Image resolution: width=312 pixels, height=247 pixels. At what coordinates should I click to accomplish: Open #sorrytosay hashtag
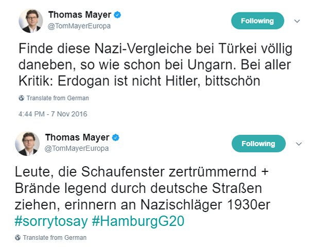(49, 221)
